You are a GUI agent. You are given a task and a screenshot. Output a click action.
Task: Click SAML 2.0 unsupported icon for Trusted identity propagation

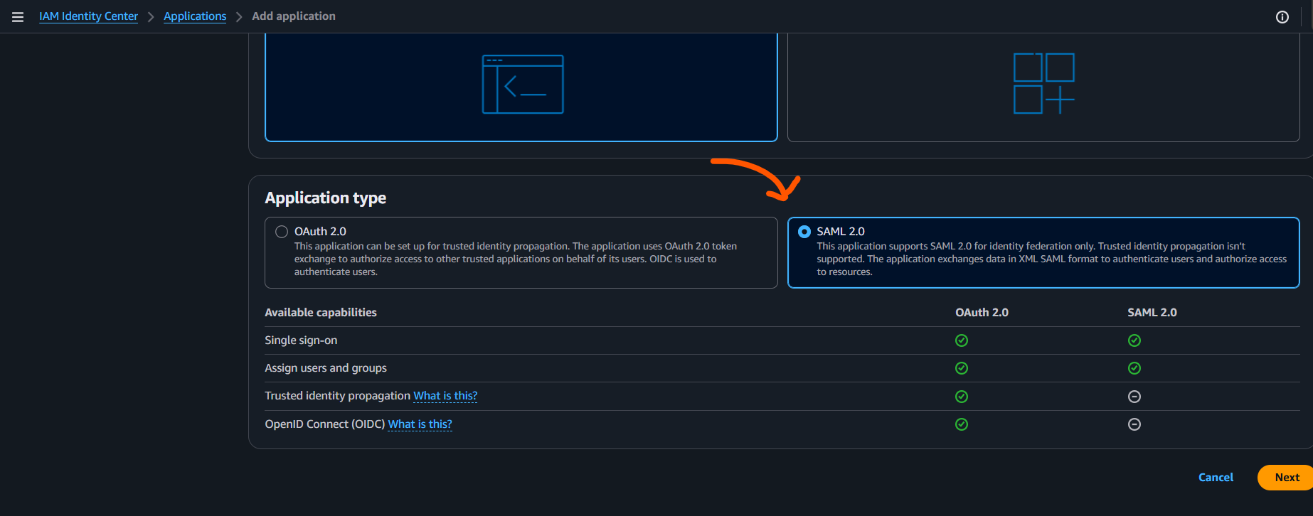coord(1134,397)
